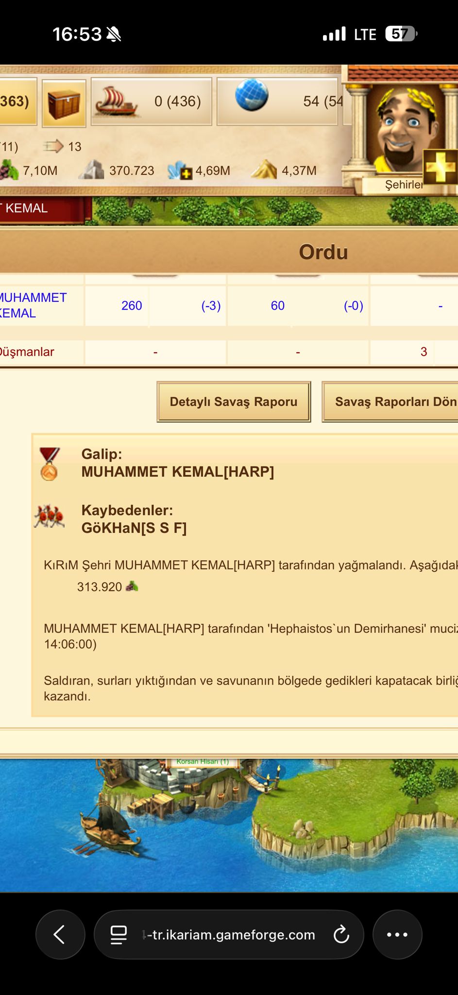Click the (-3) loss value
458x995 pixels.
[211, 306]
